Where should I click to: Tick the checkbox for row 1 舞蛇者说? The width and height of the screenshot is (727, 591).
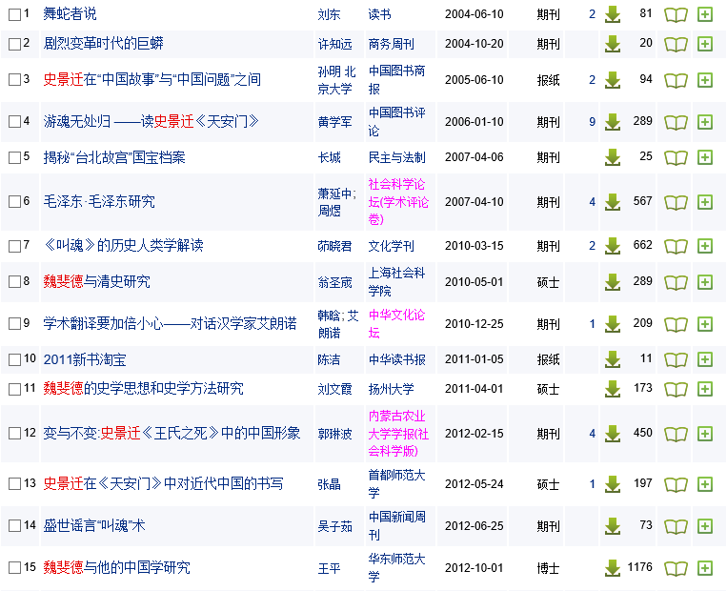(13, 14)
